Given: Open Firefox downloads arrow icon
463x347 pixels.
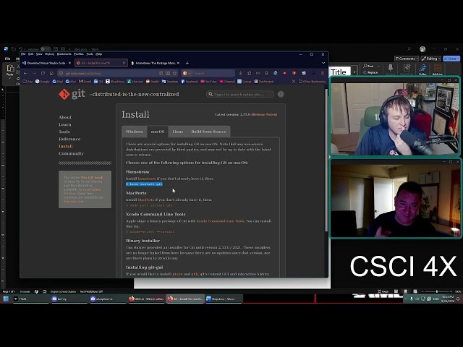Looking at the screenshot, I should (x=241, y=73).
